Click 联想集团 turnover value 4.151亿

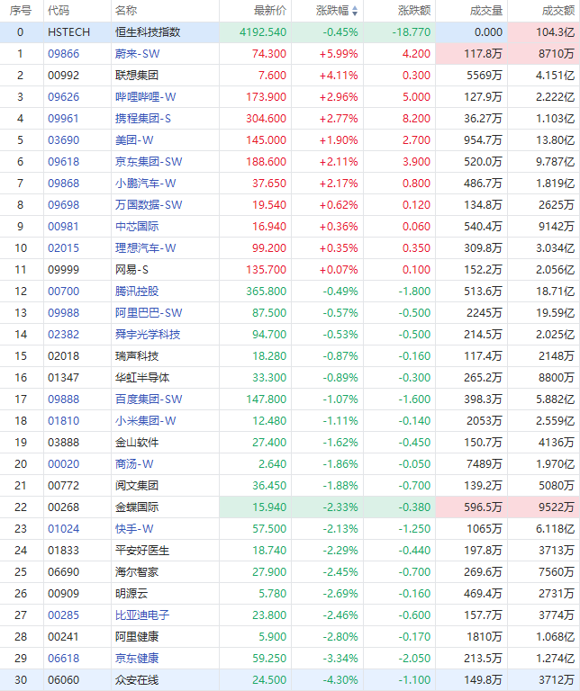coord(555,76)
